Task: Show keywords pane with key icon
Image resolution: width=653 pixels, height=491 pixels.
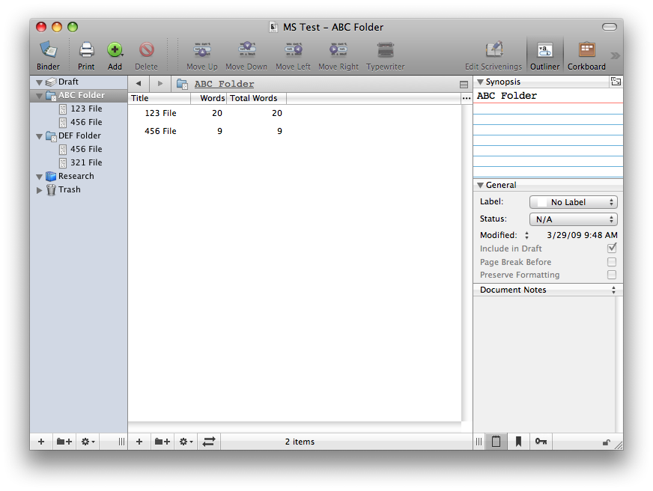Action: pos(541,442)
